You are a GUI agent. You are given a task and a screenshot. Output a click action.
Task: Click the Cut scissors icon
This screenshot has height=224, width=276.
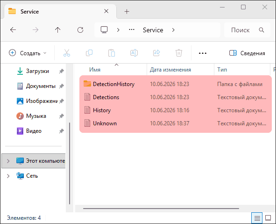67,53
